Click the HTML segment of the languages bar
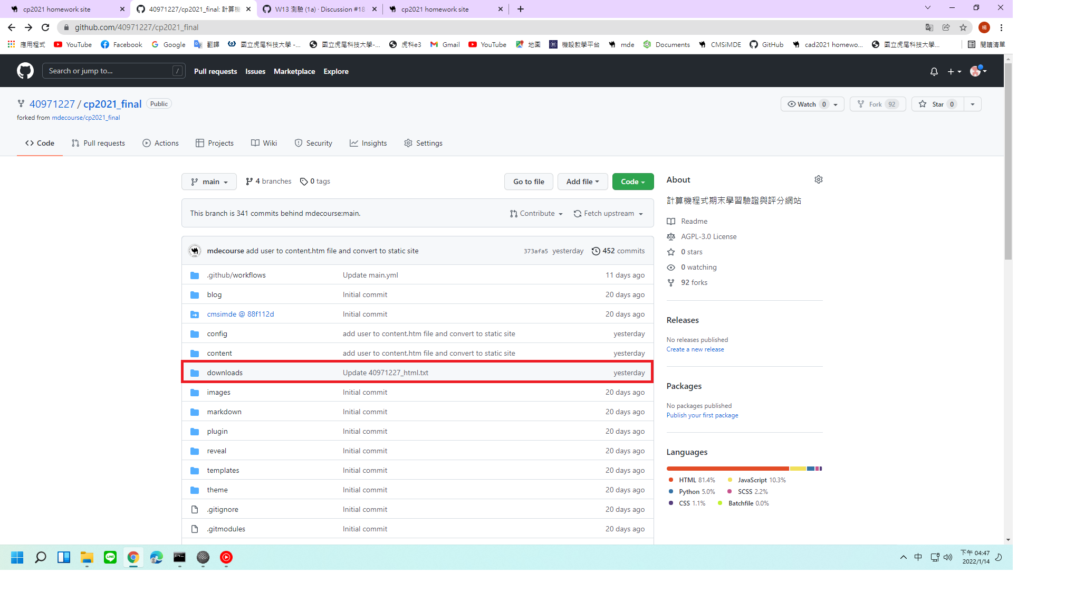This screenshot has width=1075, height=610. (727, 469)
